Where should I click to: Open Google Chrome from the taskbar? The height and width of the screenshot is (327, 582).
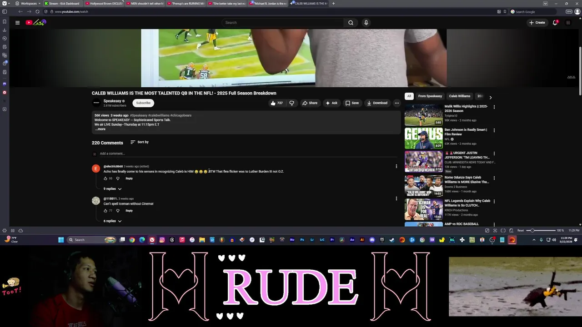click(132, 240)
